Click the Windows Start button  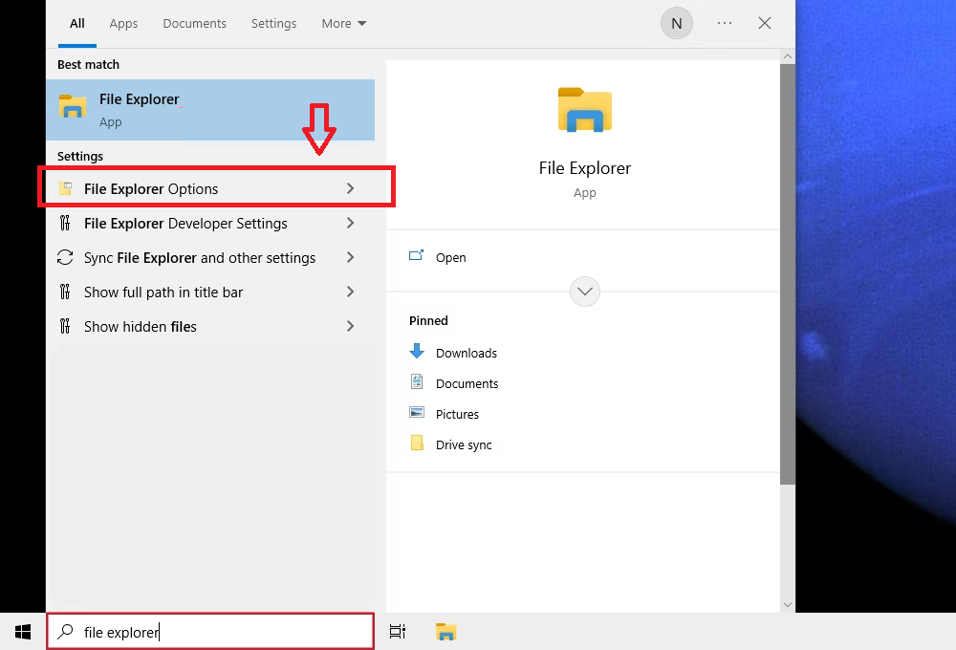tap(22, 631)
